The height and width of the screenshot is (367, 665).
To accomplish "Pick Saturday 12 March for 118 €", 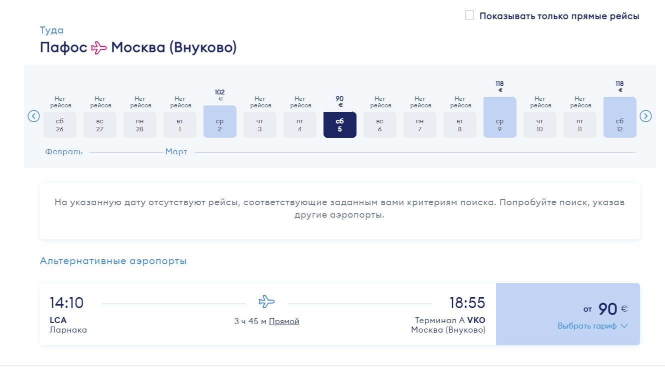I will tap(620, 117).
